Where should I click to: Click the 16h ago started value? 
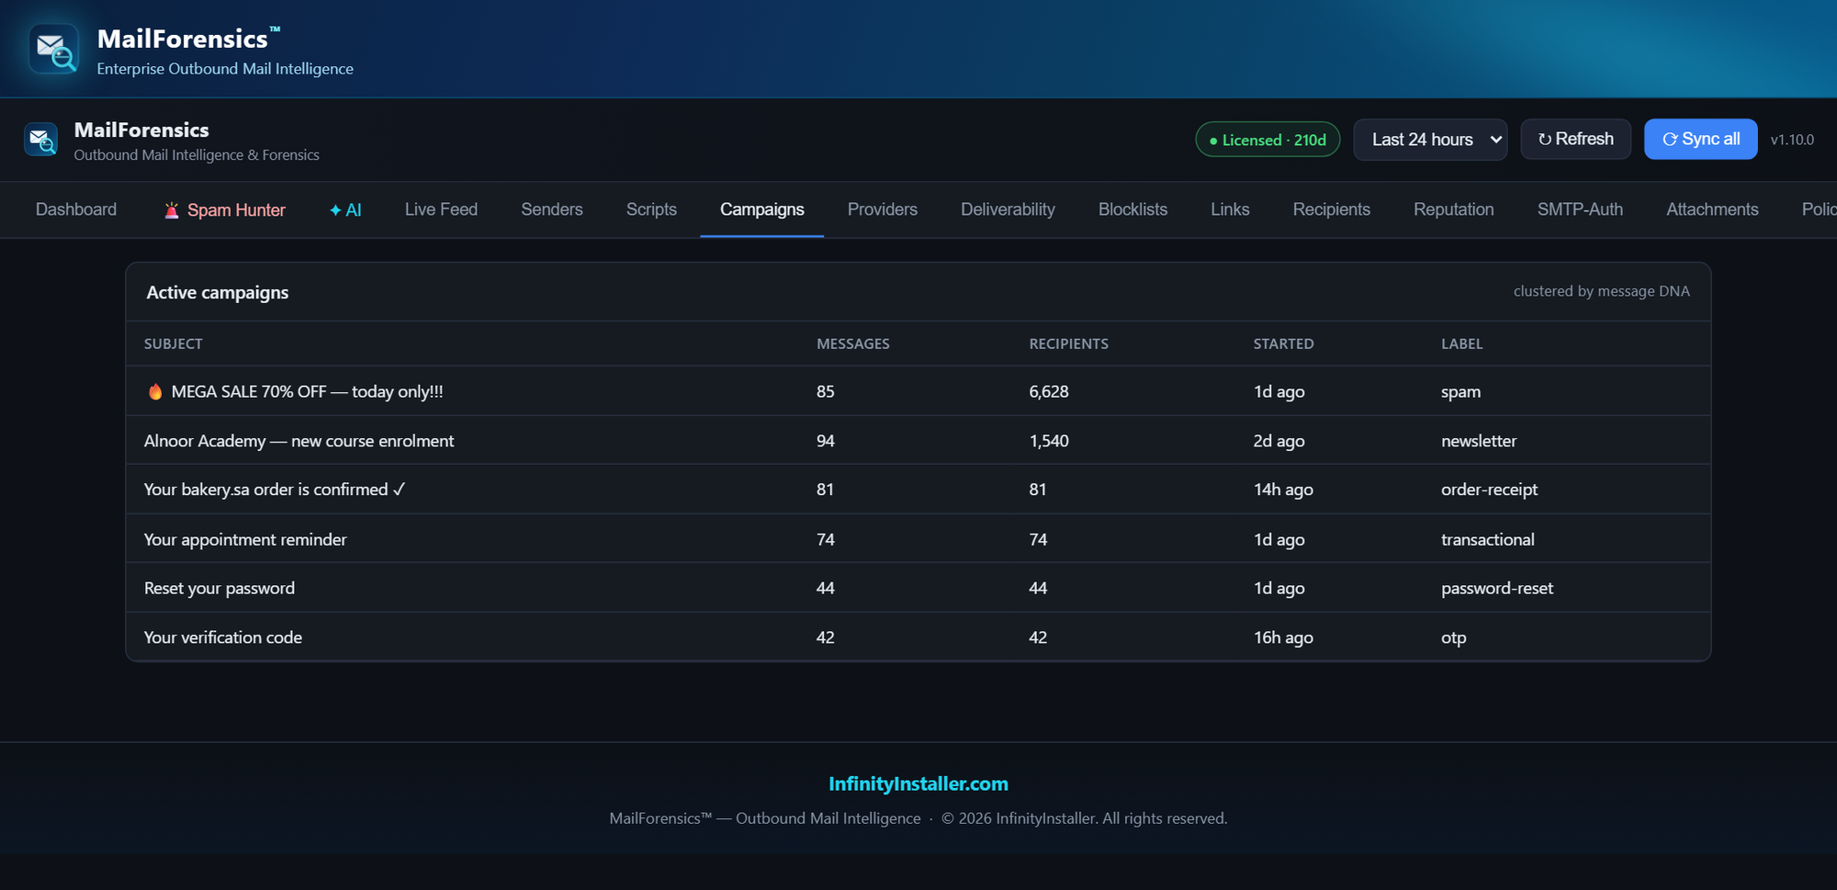pos(1283,637)
